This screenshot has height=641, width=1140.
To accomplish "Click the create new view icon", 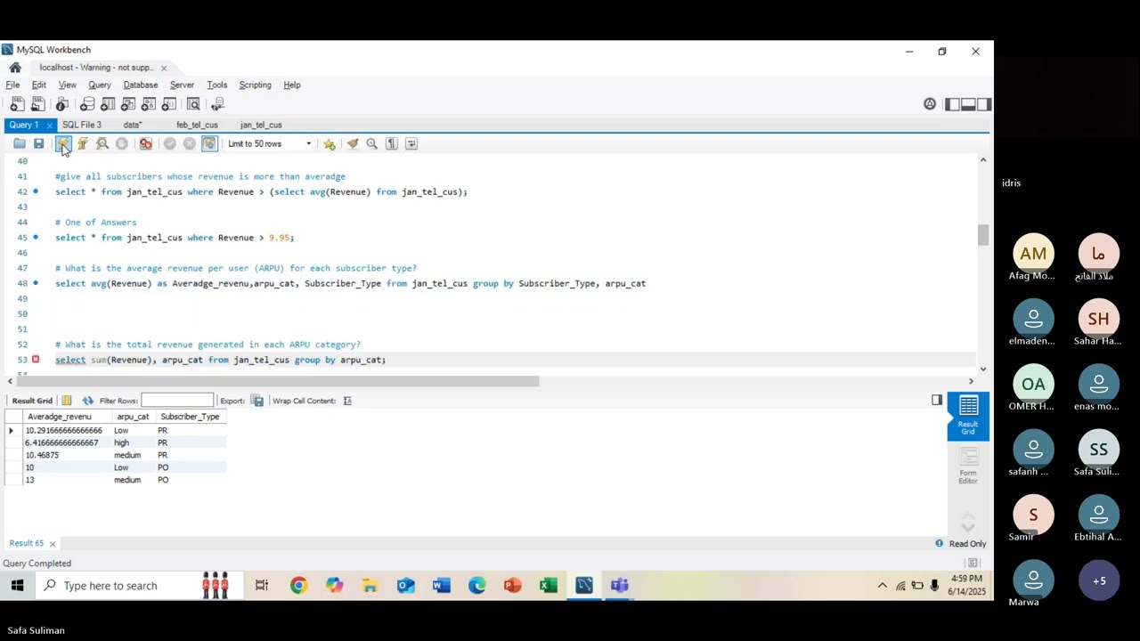I will [x=128, y=104].
